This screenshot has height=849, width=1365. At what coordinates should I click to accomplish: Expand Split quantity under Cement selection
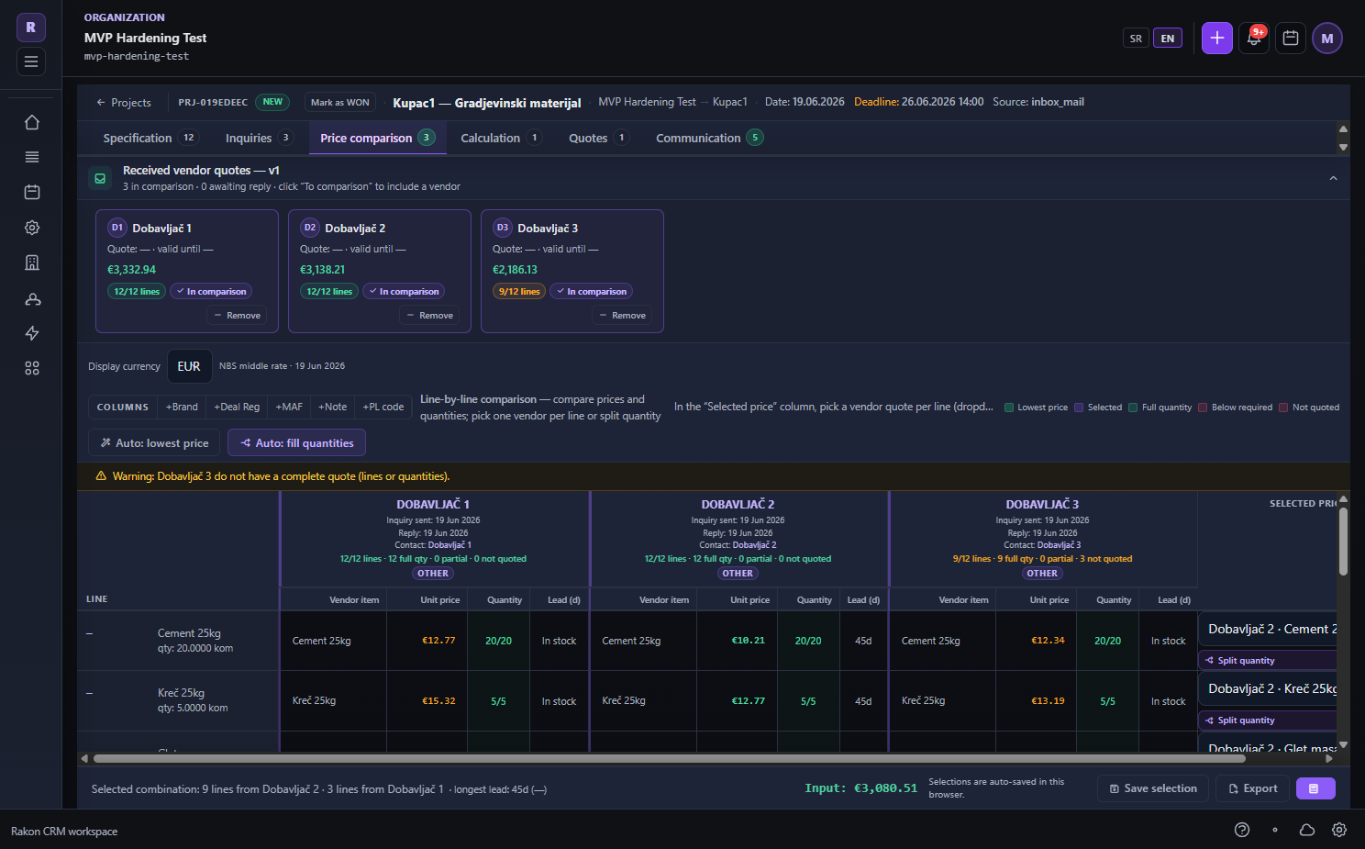point(1270,661)
